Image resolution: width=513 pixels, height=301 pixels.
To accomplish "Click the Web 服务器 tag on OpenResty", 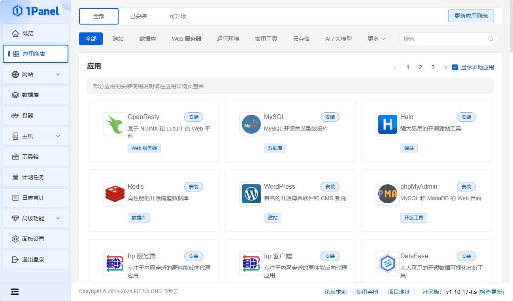I will click(144, 148).
